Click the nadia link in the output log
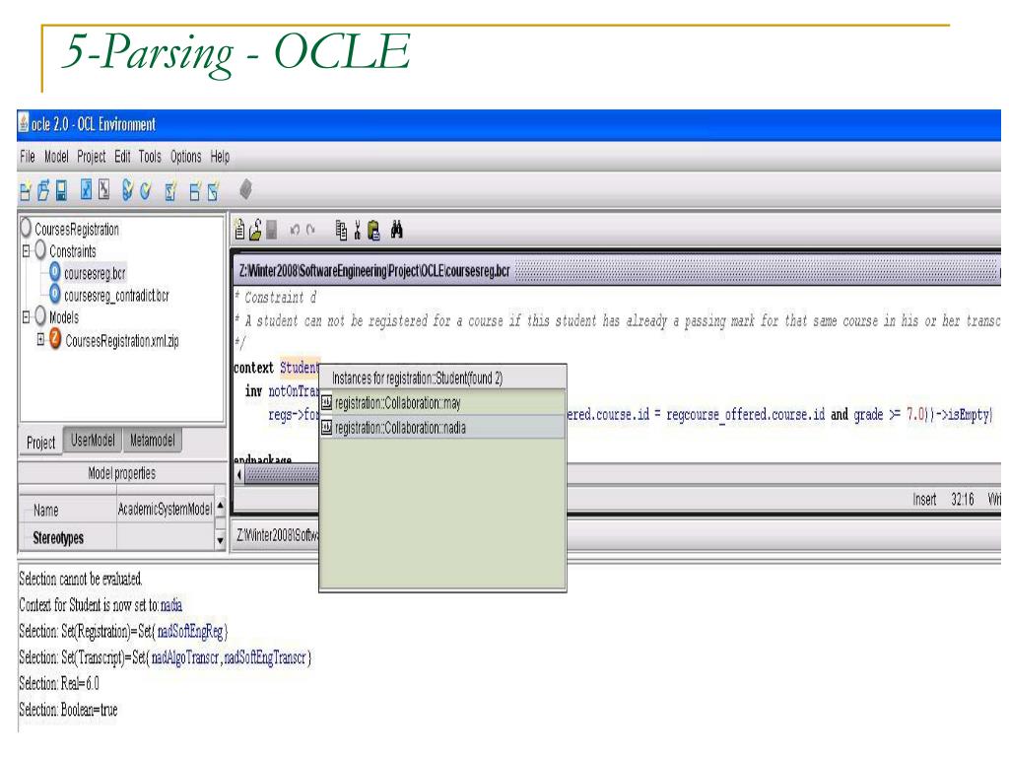Screen dimensions: 1009x757 pos(171,604)
